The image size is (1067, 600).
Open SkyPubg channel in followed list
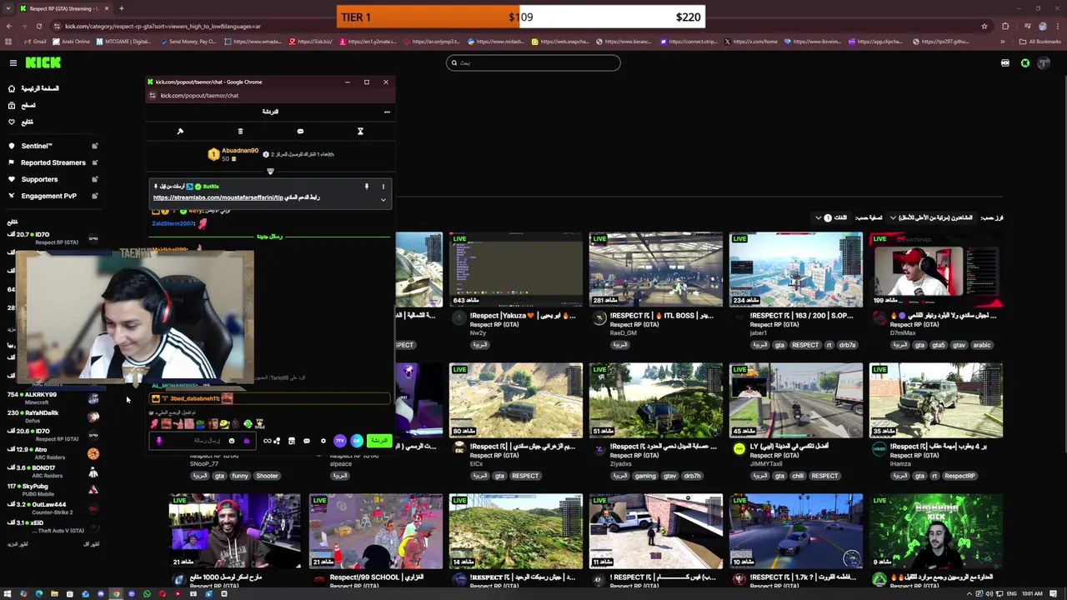tap(52, 490)
